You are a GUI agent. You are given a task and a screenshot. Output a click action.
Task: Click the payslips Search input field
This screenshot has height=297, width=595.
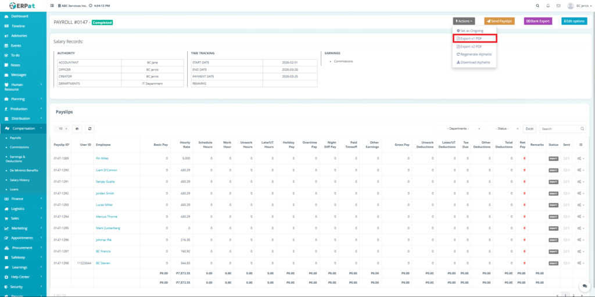560,128
